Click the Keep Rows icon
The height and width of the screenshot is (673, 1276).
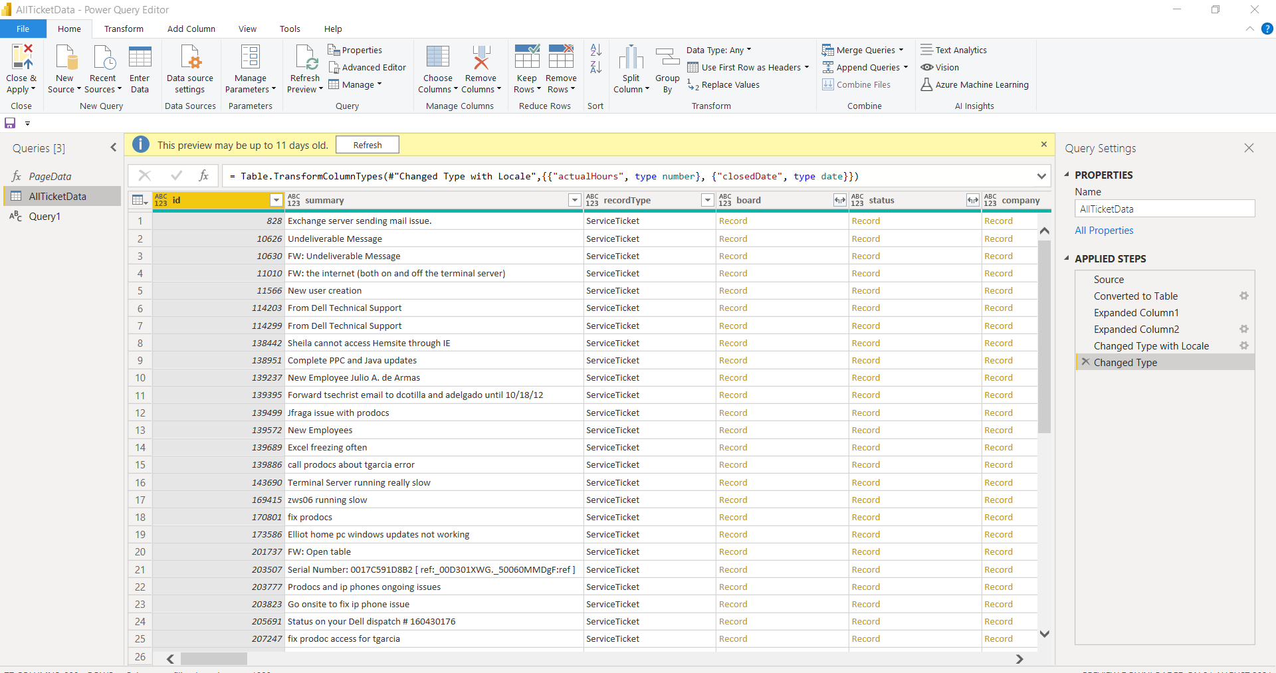point(527,57)
